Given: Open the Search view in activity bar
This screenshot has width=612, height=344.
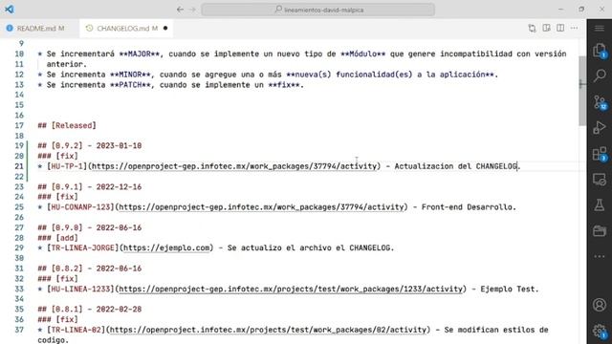Looking at the screenshot, I should (x=600, y=75).
